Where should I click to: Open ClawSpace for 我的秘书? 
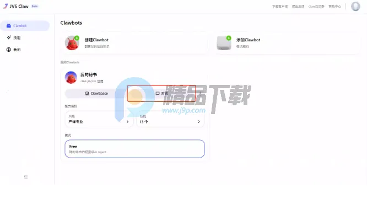coord(96,93)
